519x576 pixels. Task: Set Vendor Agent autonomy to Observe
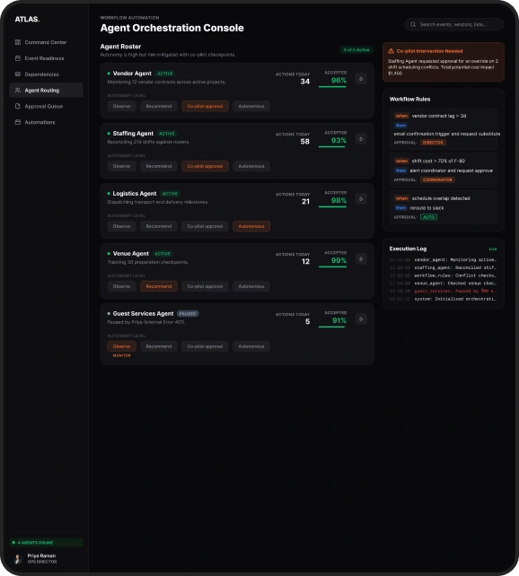(121, 106)
